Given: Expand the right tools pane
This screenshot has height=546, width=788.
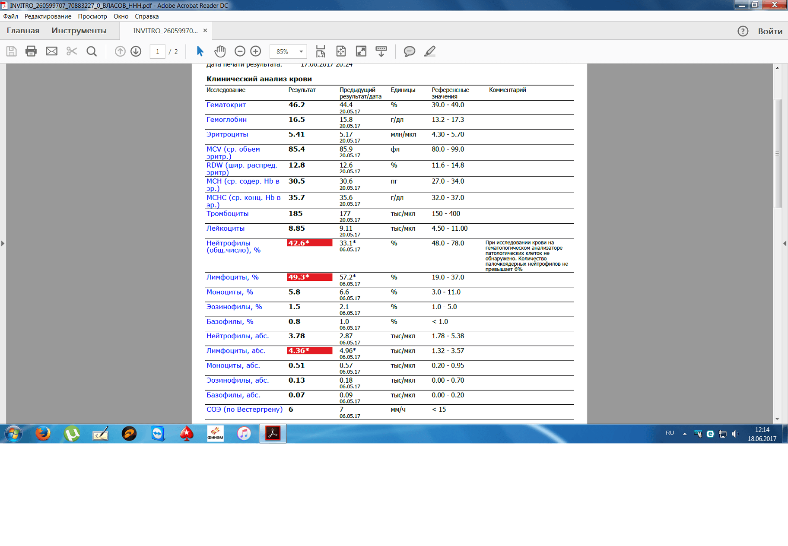Looking at the screenshot, I should (785, 244).
